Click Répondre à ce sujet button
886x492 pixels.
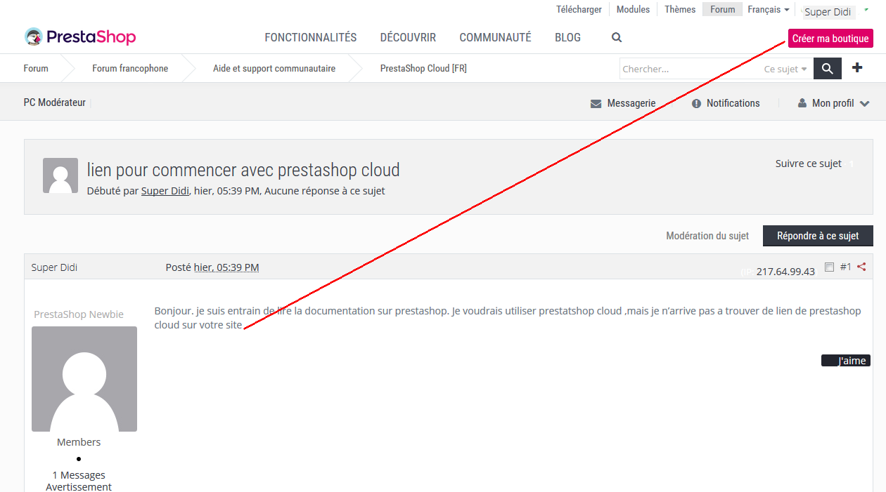point(818,236)
